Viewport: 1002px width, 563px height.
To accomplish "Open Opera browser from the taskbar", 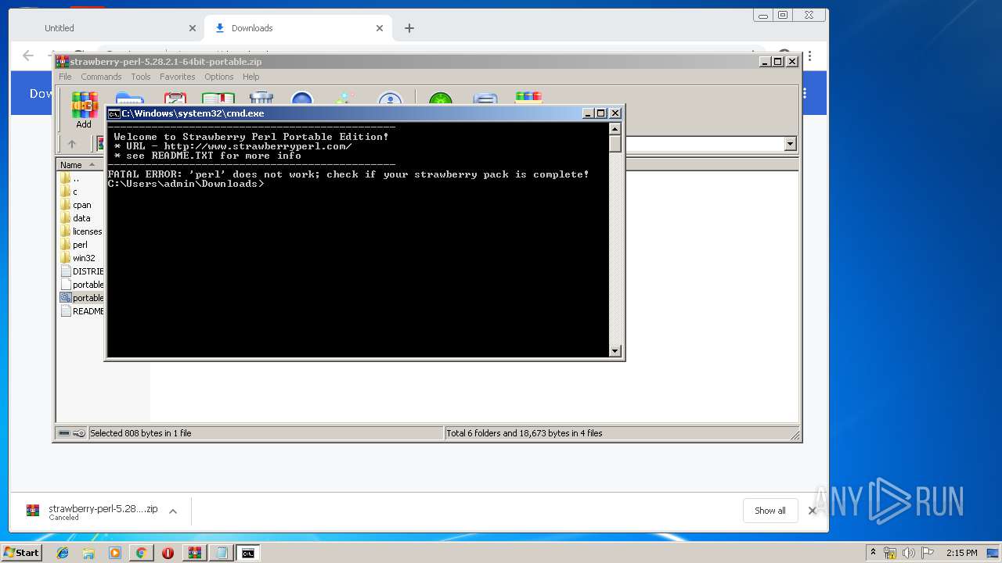I will [x=168, y=553].
